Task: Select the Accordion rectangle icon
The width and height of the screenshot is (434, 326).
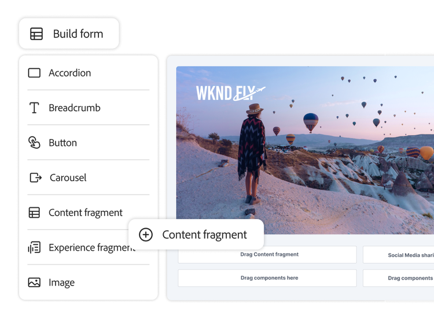Action: (34, 73)
